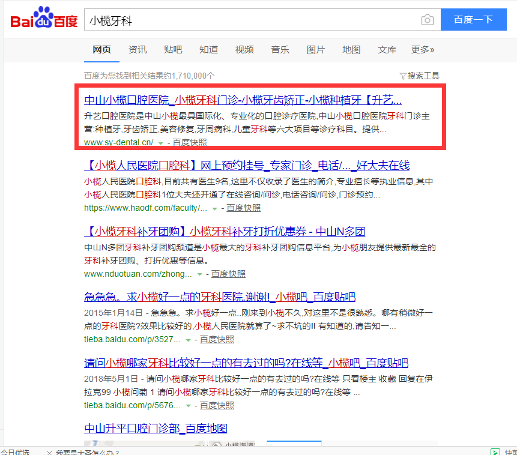This screenshot has width=517, height=455.
Task: Visit www.sy-dental.cn URL link
Action: [x=119, y=142]
